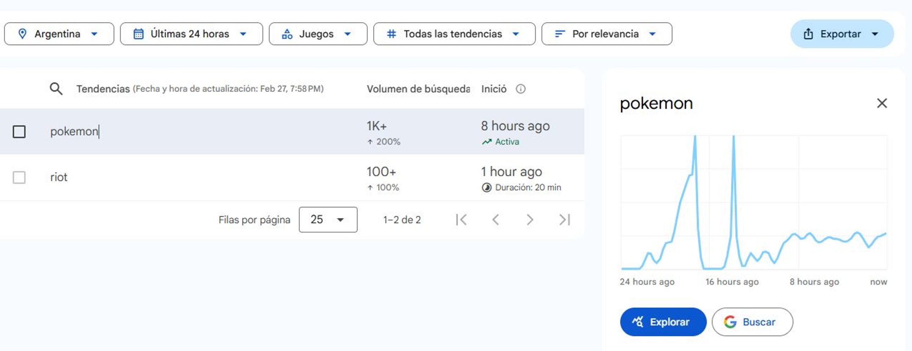Open the Argentina location dropdown
Viewport: 912px width, 351px height.
pos(59,34)
